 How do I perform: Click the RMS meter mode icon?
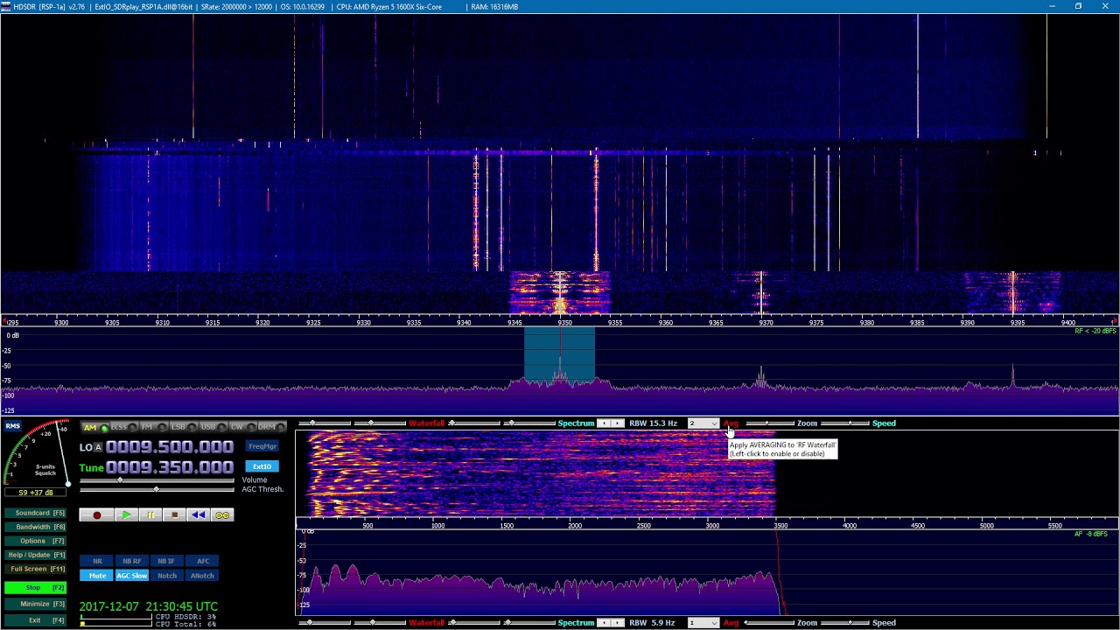tap(13, 426)
